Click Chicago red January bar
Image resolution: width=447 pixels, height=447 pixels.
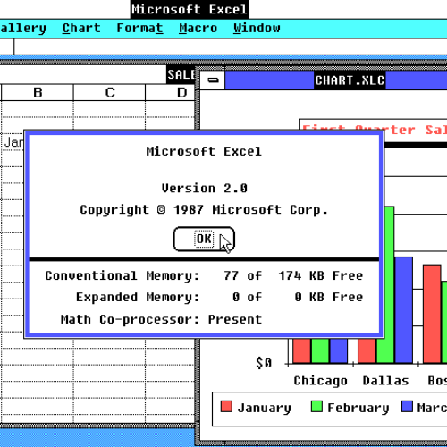tap(301, 350)
